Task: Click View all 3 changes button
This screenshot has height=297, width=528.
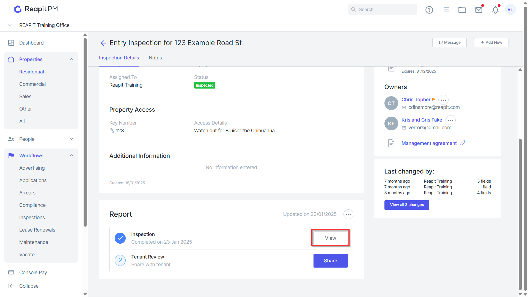Action: coord(407,205)
